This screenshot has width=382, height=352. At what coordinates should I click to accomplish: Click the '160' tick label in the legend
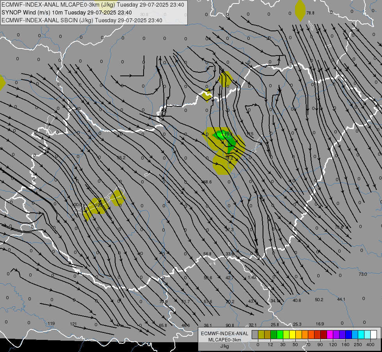345,345
